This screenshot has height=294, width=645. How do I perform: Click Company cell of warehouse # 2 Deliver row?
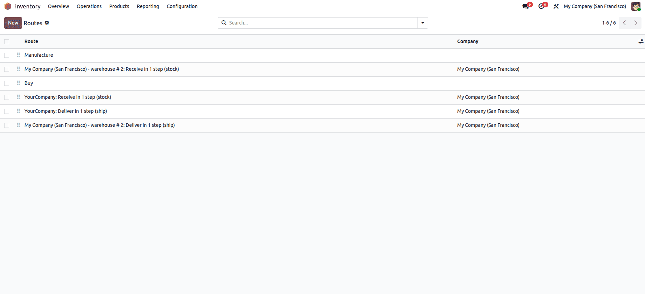[488, 125]
